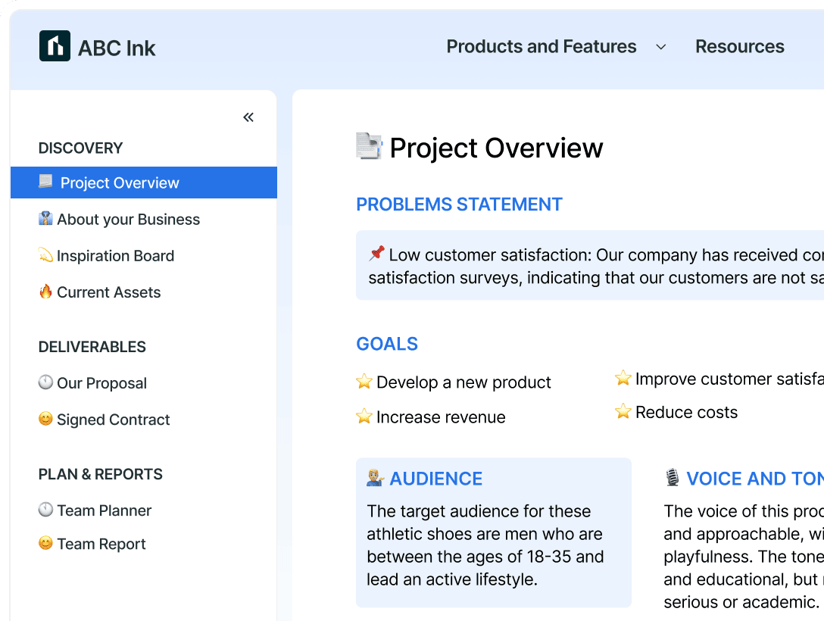
Task: Expand Products and Features dropdown chevron
Action: [661, 47]
